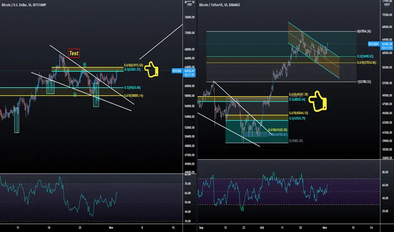
Task: Click the red-bordered "Text" annotation label
Action: point(74,53)
